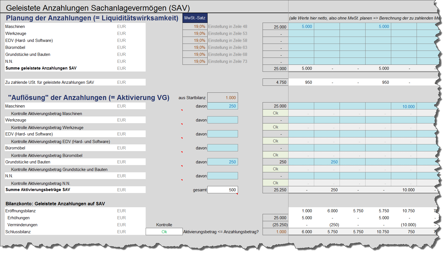The height and width of the screenshot is (255, 447).
Task: Click the 19,0% rate for Werkzeuge
Action: pos(195,34)
